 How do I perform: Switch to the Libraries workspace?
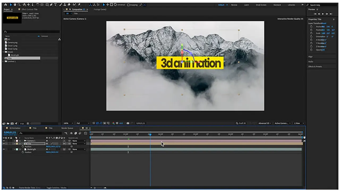point(291,5)
